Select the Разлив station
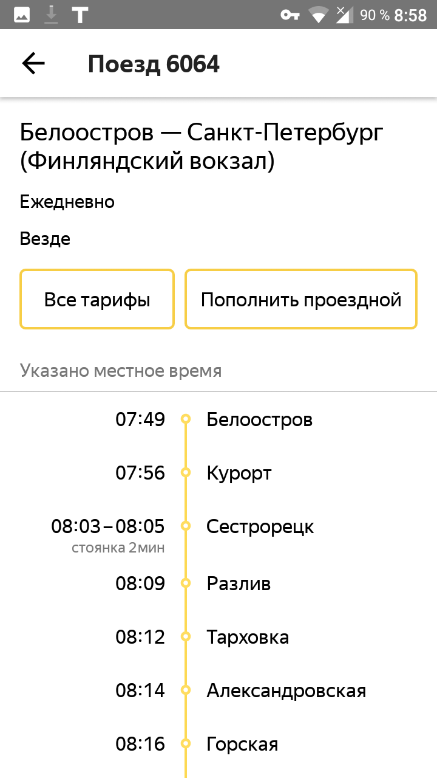Screen dimensions: 437x778 [239, 583]
